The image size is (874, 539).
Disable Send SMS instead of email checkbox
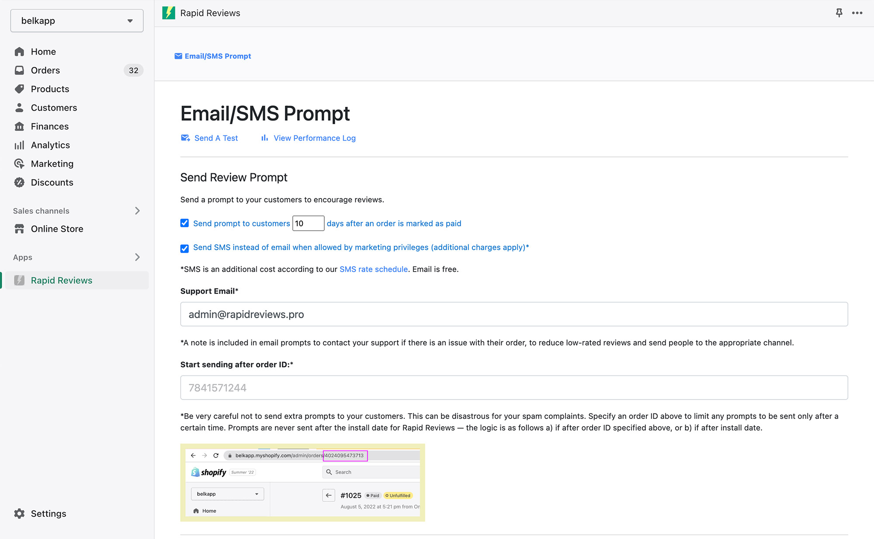[x=184, y=248]
